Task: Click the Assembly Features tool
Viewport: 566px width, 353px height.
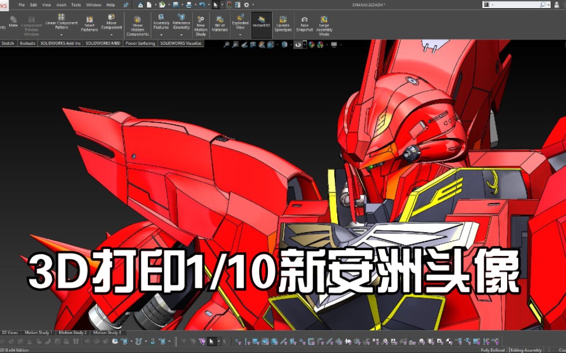Action: [161, 22]
